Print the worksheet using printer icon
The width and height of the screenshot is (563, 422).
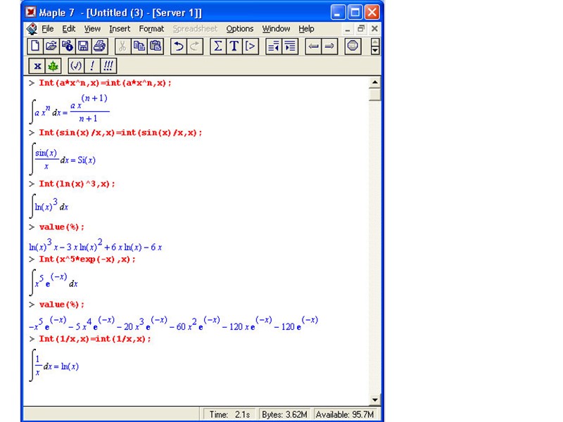pyautogui.click(x=99, y=46)
